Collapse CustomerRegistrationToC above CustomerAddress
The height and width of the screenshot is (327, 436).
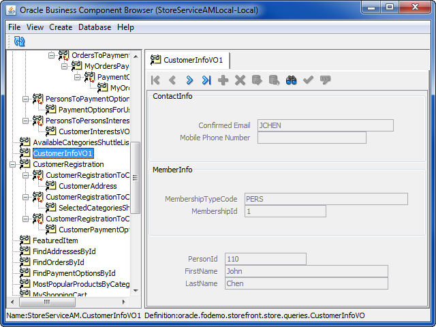25,175
